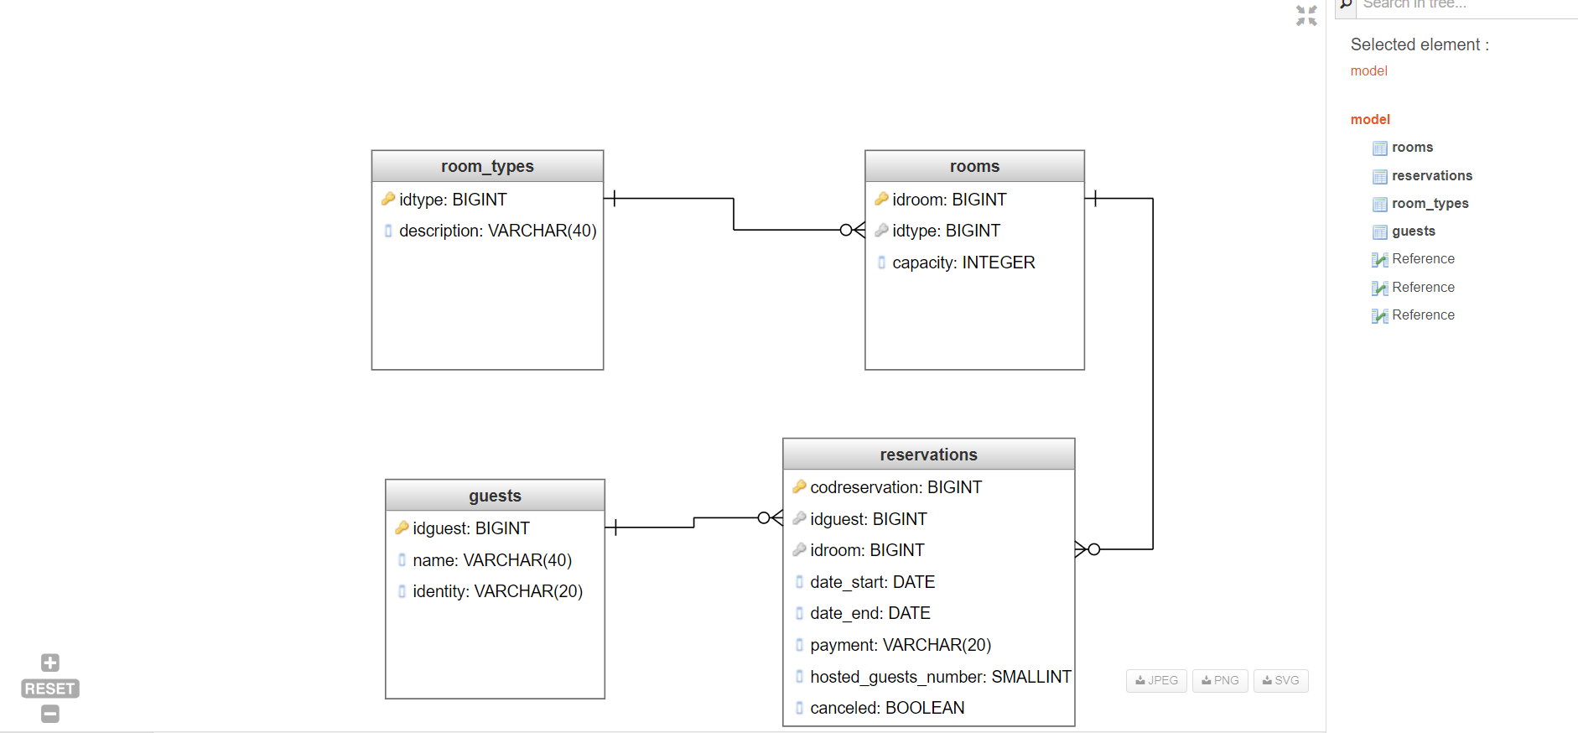This screenshot has width=1578, height=733.
Task: Click the zoom out minus icon
Action: click(50, 714)
